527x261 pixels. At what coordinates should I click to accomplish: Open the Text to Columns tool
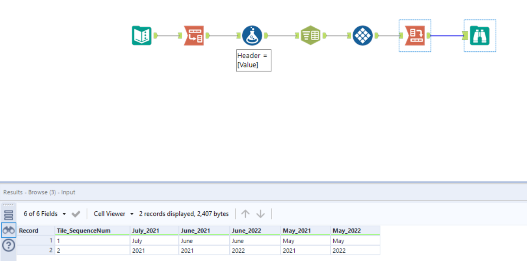click(194, 34)
